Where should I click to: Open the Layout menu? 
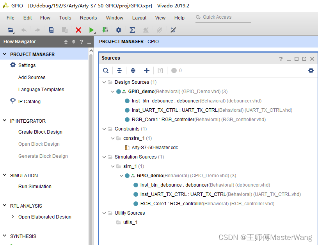click(x=139, y=18)
